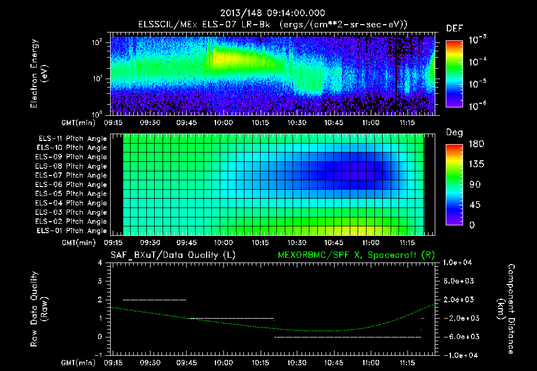Select the ELS-02 Pitch Angle row label
This screenshot has height=371, width=537.
click(x=71, y=222)
